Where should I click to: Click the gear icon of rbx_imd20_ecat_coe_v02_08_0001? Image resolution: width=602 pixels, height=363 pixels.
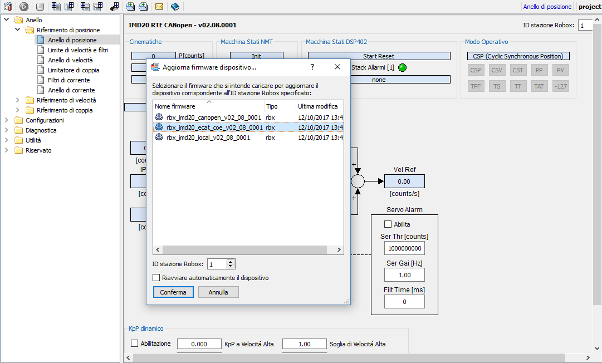pos(159,127)
